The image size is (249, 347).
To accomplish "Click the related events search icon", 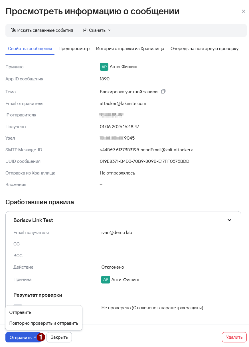I will pos(13,30).
